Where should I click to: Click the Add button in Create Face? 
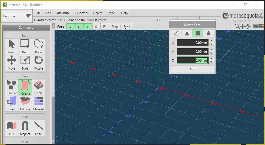[x=192, y=69]
